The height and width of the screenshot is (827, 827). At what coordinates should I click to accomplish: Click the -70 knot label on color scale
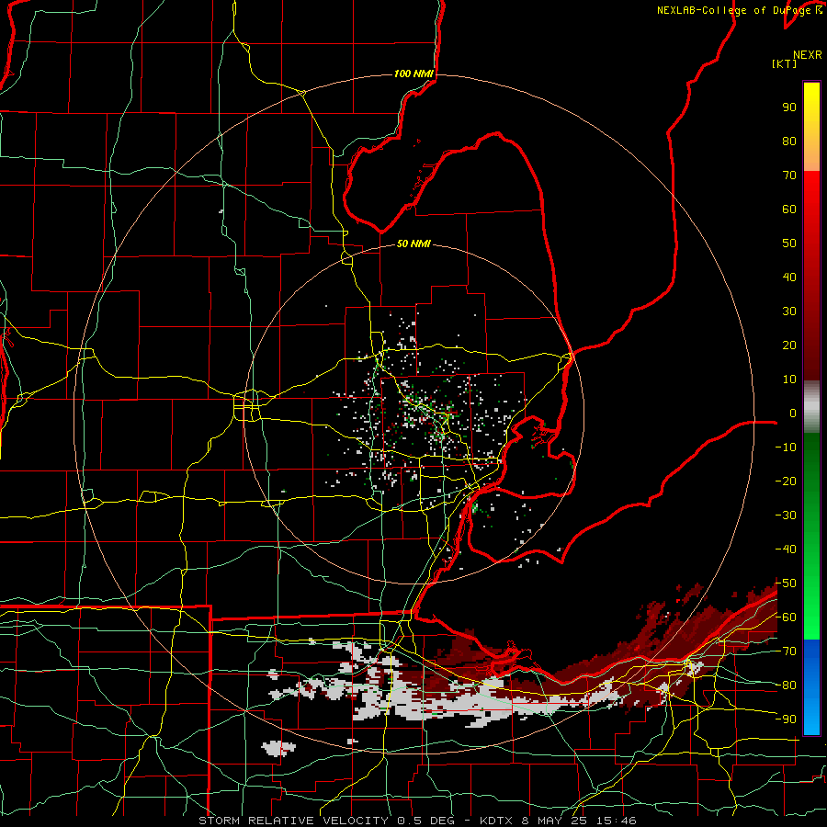(786, 651)
